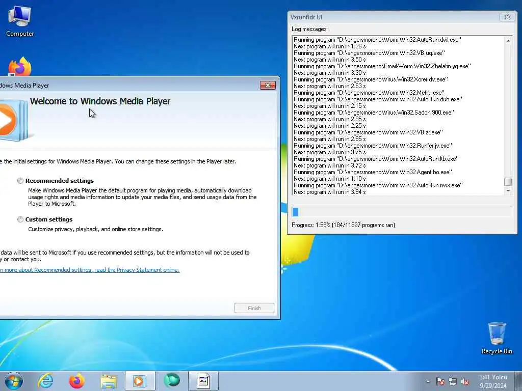Open the network tray icon

[453, 382]
